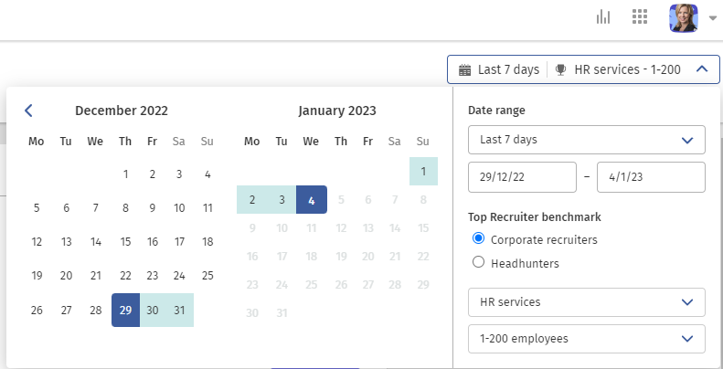723x369 pixels.
Task: Click the end date field 4/1/23
Action: click(x=651, y=177)
